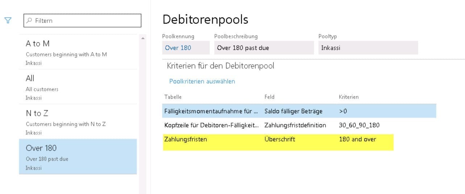Click the funnel filter icon

point(8,21)
